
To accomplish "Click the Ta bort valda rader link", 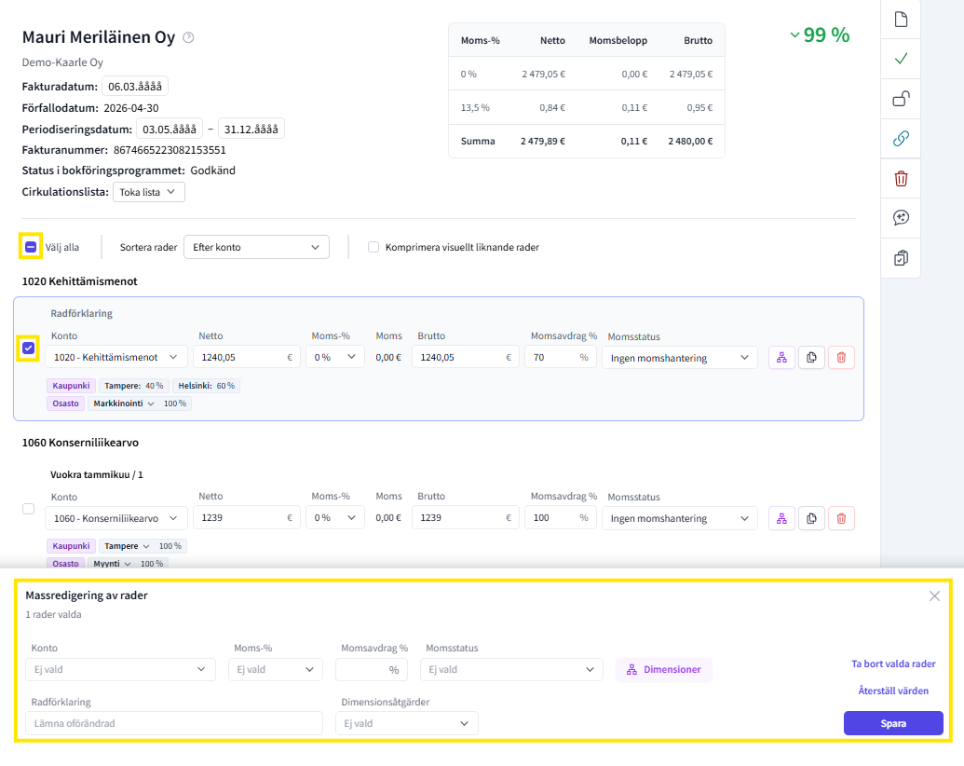I will coord(893,664).
